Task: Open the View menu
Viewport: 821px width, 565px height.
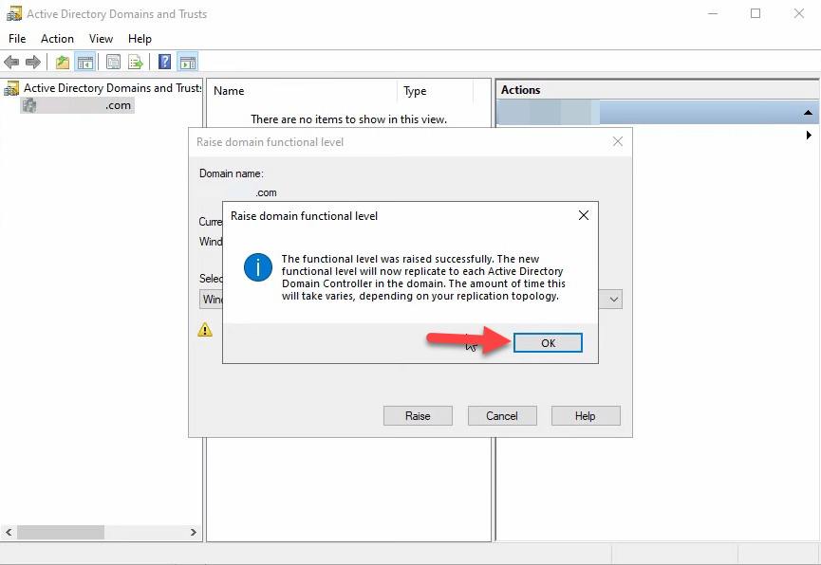Action: click(101, 39)
